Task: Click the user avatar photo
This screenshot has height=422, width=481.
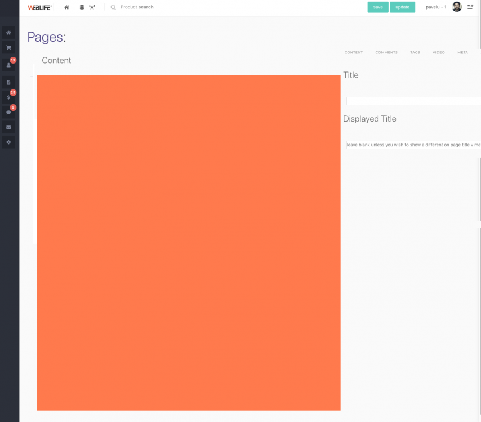Action: (x=457, y=7)
